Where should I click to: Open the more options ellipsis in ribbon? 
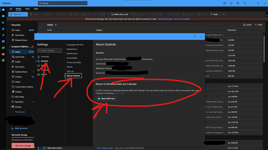coord(223,14)
